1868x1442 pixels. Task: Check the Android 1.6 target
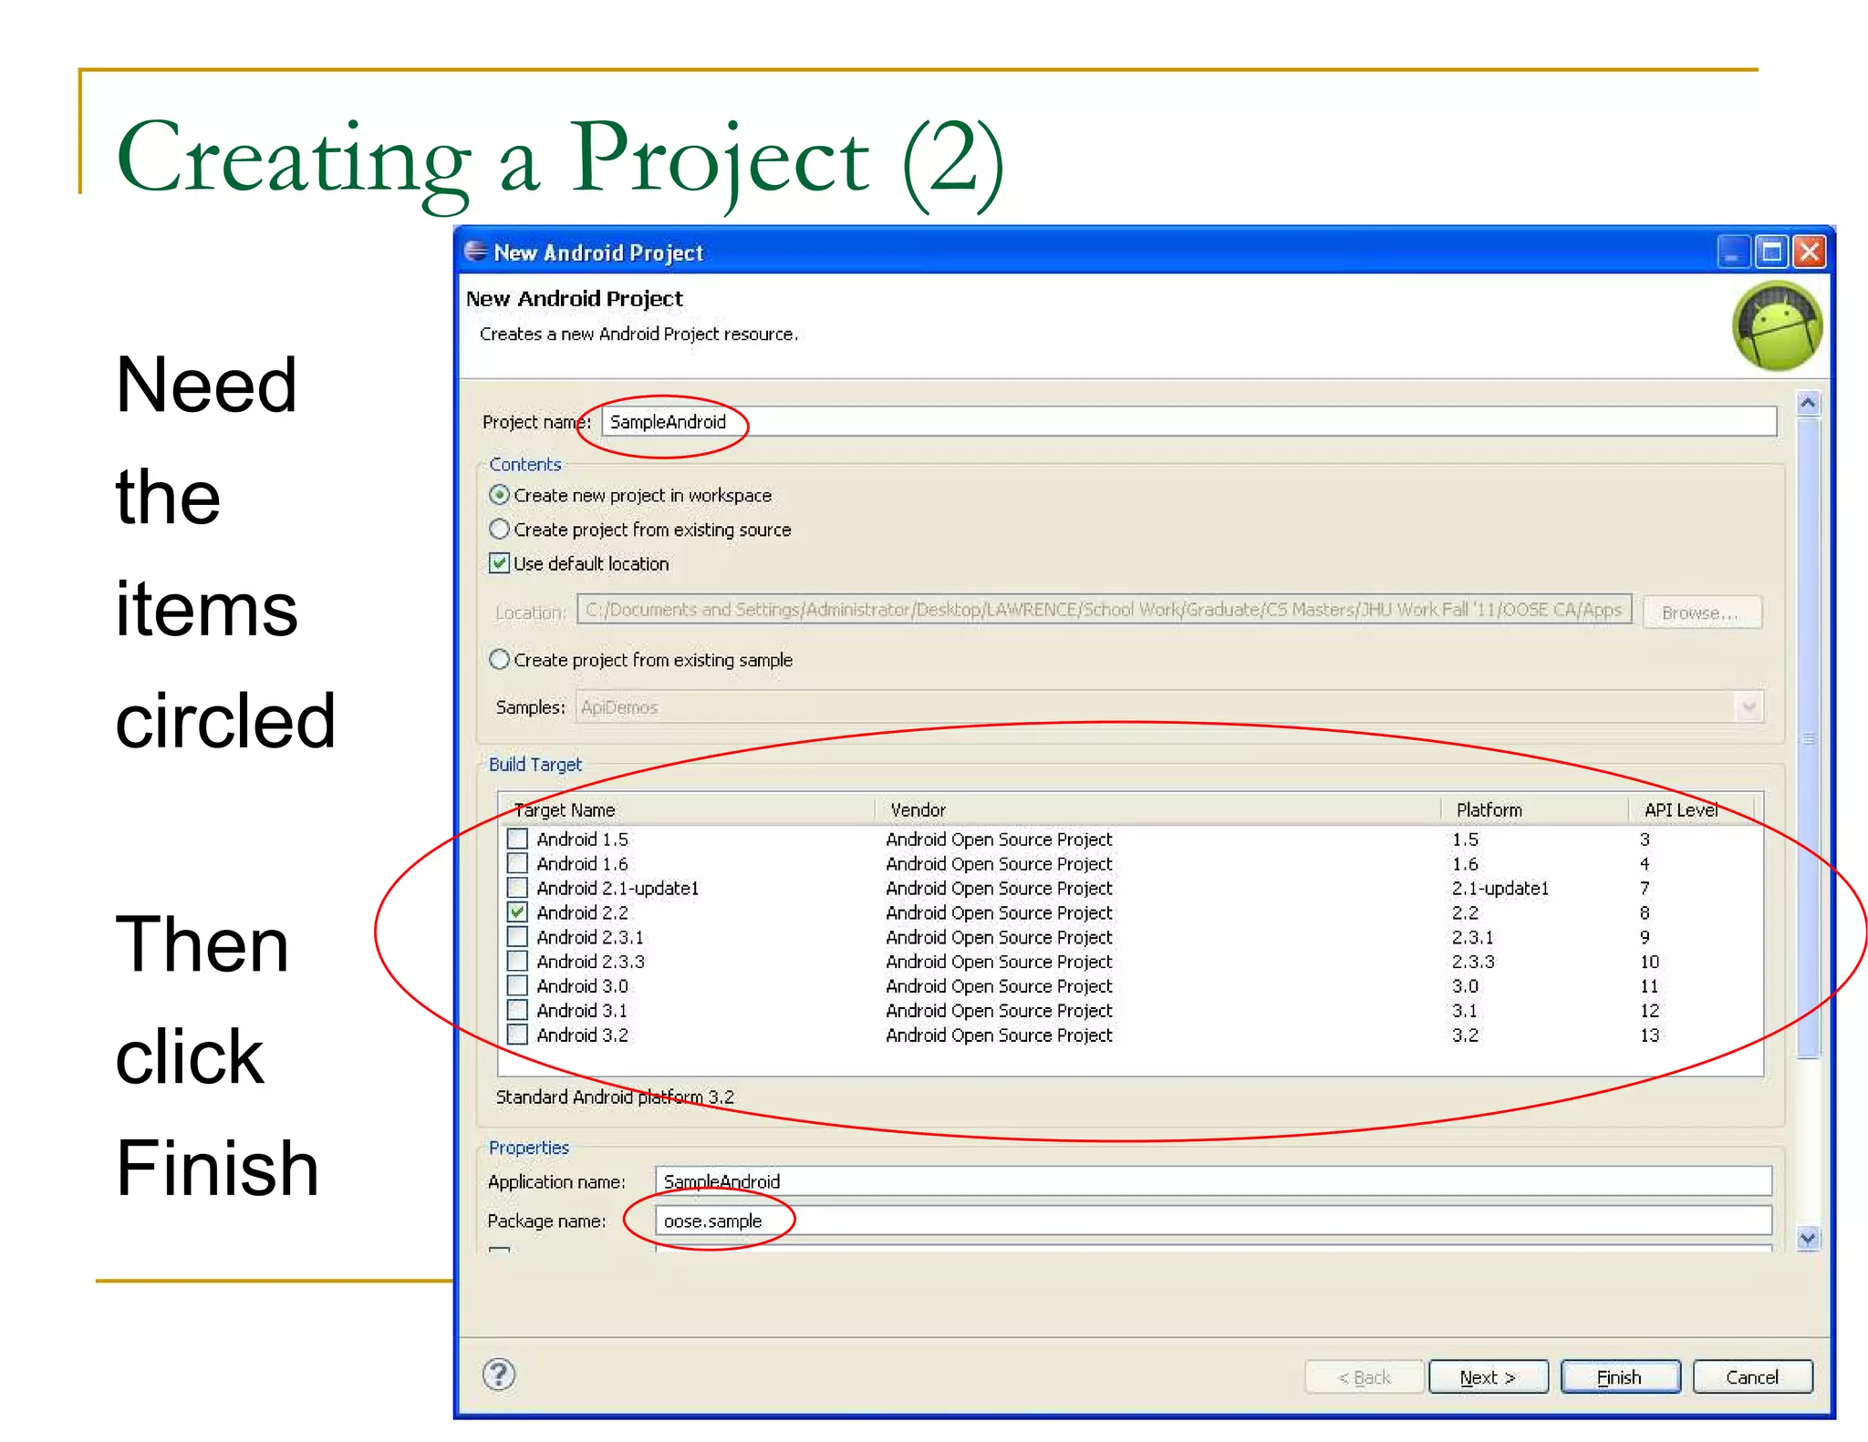click(x=517, y=862)
